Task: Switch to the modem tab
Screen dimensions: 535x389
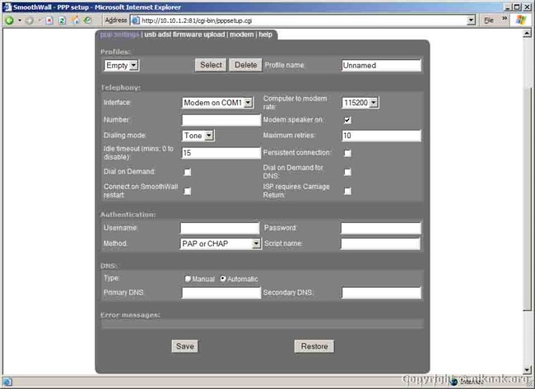Action: [x=241, y=35]
